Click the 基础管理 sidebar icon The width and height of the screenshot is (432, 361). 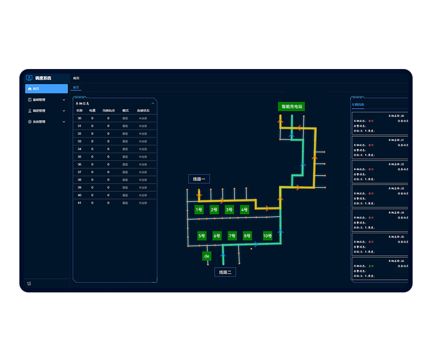(30, 100)
